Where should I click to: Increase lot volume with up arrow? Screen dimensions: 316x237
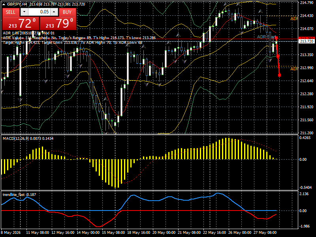[54, 12]
